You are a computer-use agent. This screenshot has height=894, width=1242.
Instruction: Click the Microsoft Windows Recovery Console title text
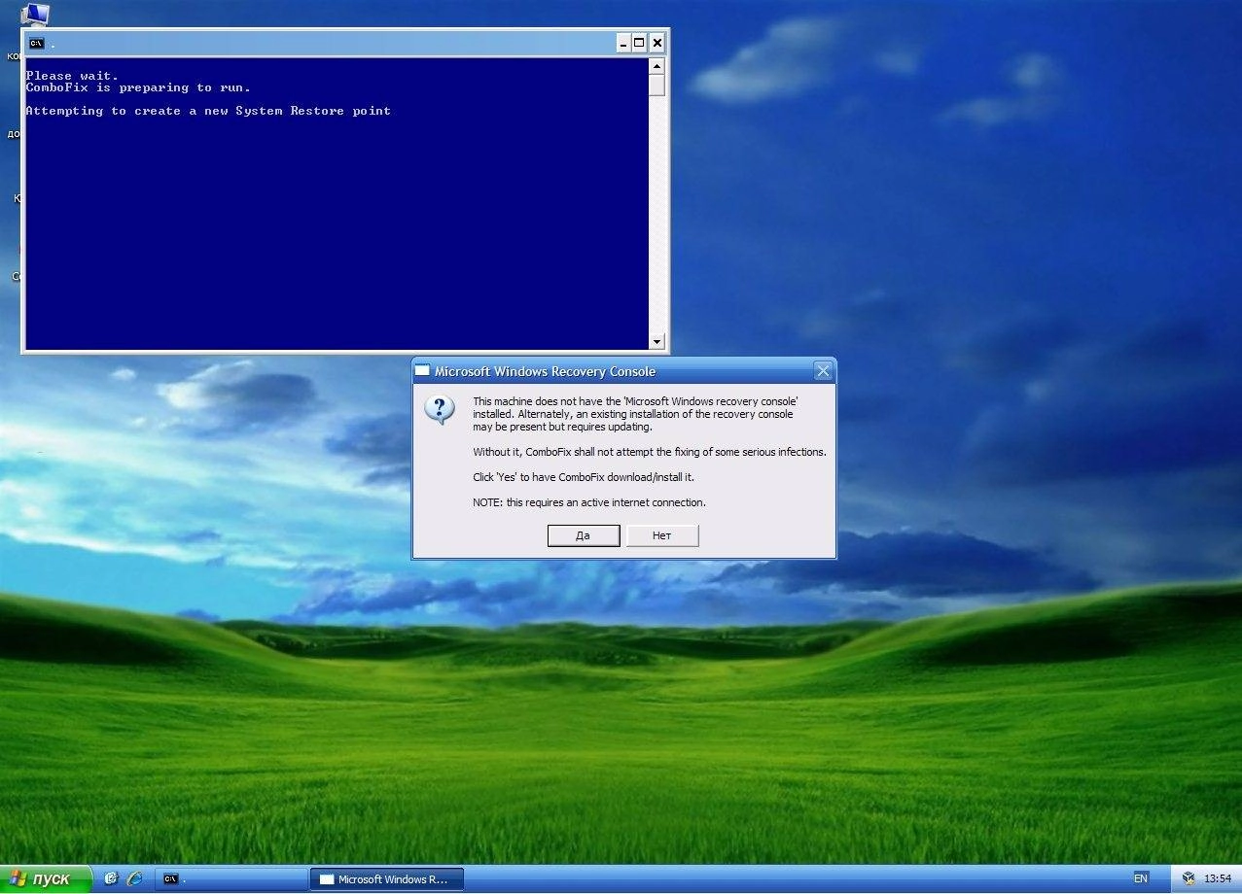tap(545, 371)
